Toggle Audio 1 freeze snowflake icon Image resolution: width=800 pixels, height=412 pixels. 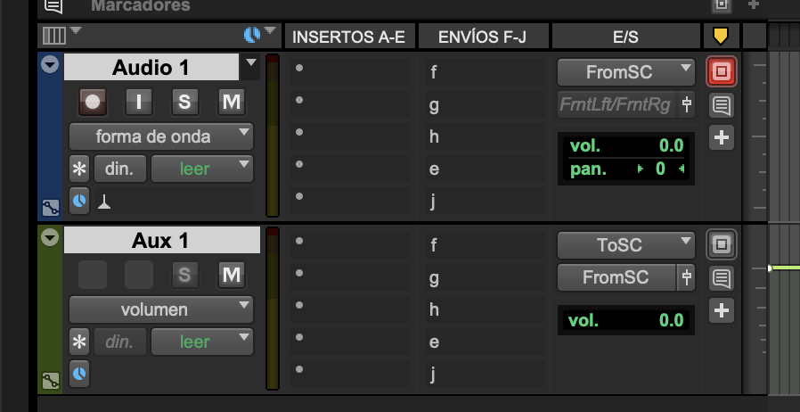point(80,168)
